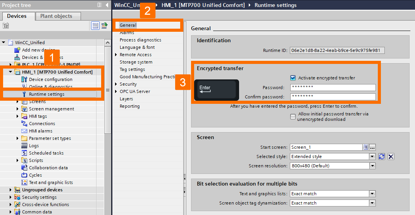Delete the selected style with the X icon
The height and width of the screenshot is (215, 415).
click(391, 157)
